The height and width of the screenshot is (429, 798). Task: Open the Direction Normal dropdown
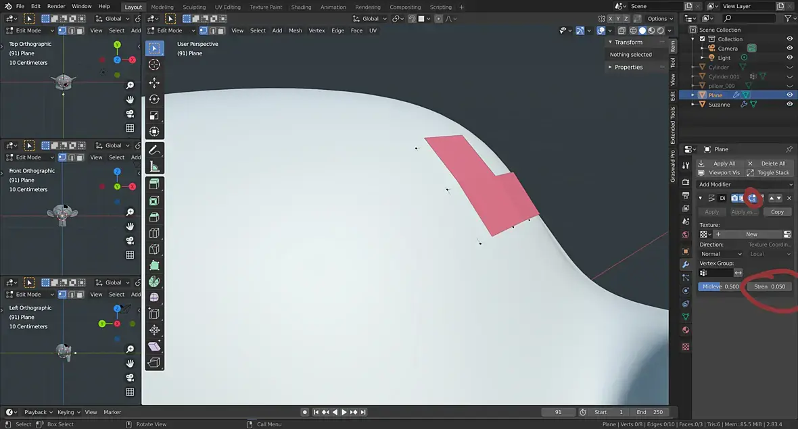click(721, 254)
